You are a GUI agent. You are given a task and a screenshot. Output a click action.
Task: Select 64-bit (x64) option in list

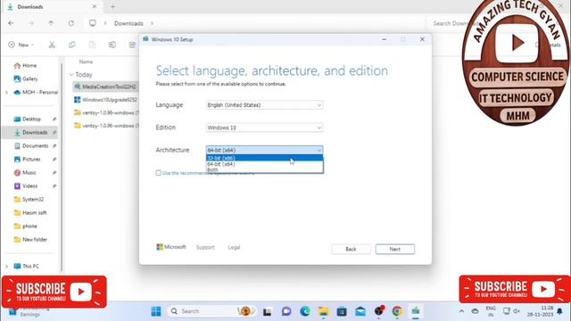(x=264, y=164)
